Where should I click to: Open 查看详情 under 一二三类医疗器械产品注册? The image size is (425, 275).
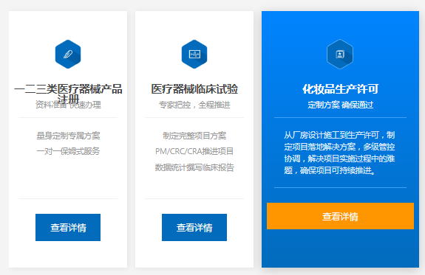pos(68,227)
